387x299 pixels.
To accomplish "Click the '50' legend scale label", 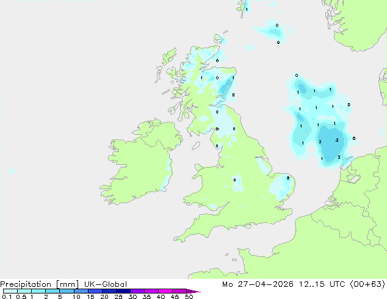I will pos(189,297).
